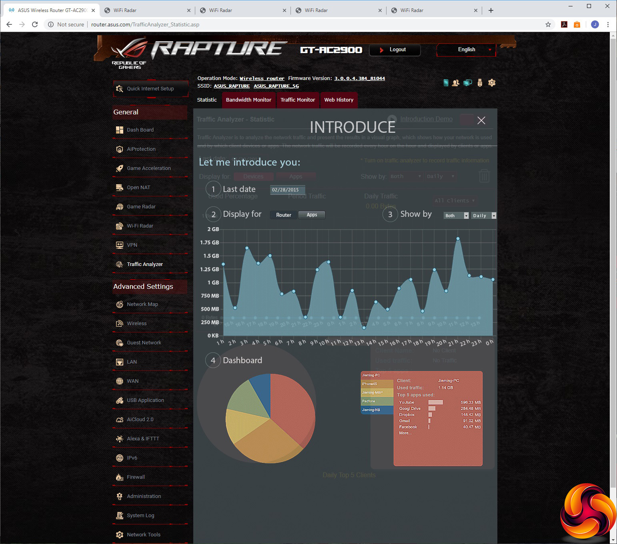617x544 pixels.
Task: Expand the Both dropdown beside Show by
Action: tap(456, 216)
